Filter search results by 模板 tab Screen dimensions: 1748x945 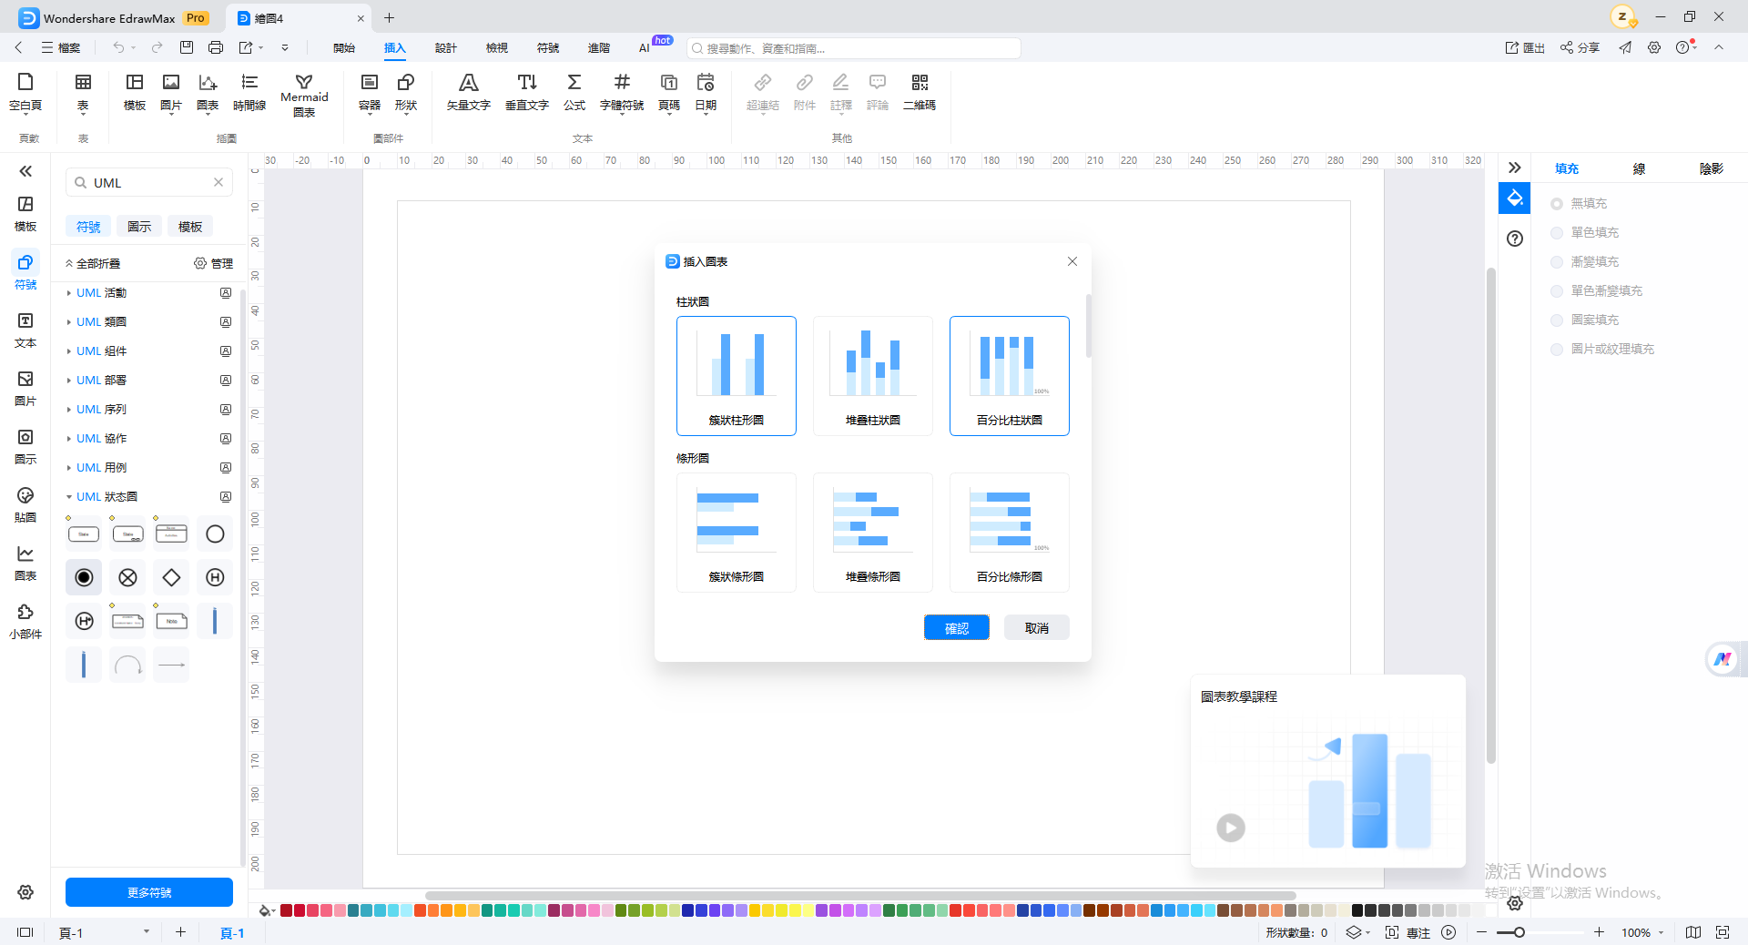(190, 227)
